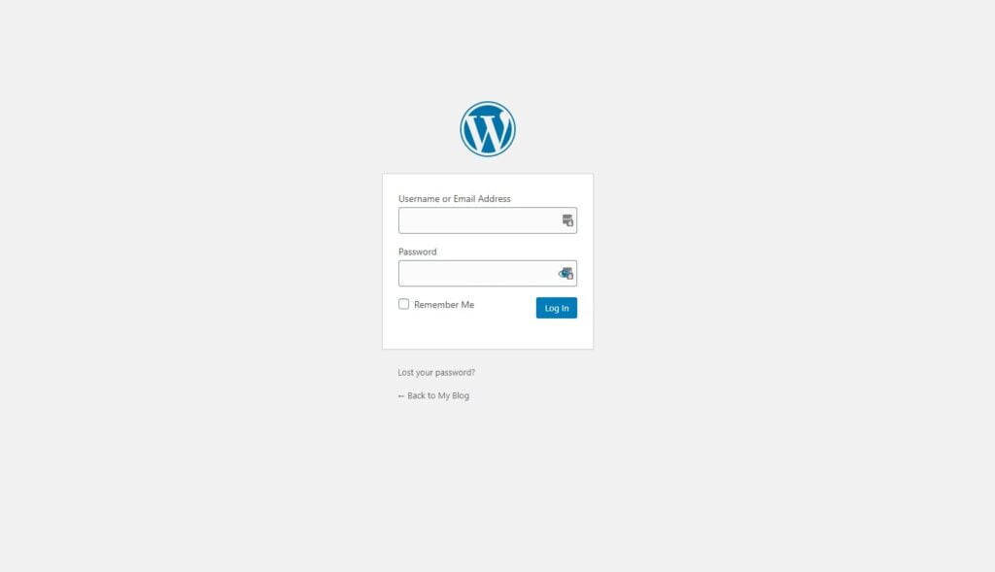Enable Remember Me option box
The height and width of the screenshot is (572, 995).
[403, 304]
